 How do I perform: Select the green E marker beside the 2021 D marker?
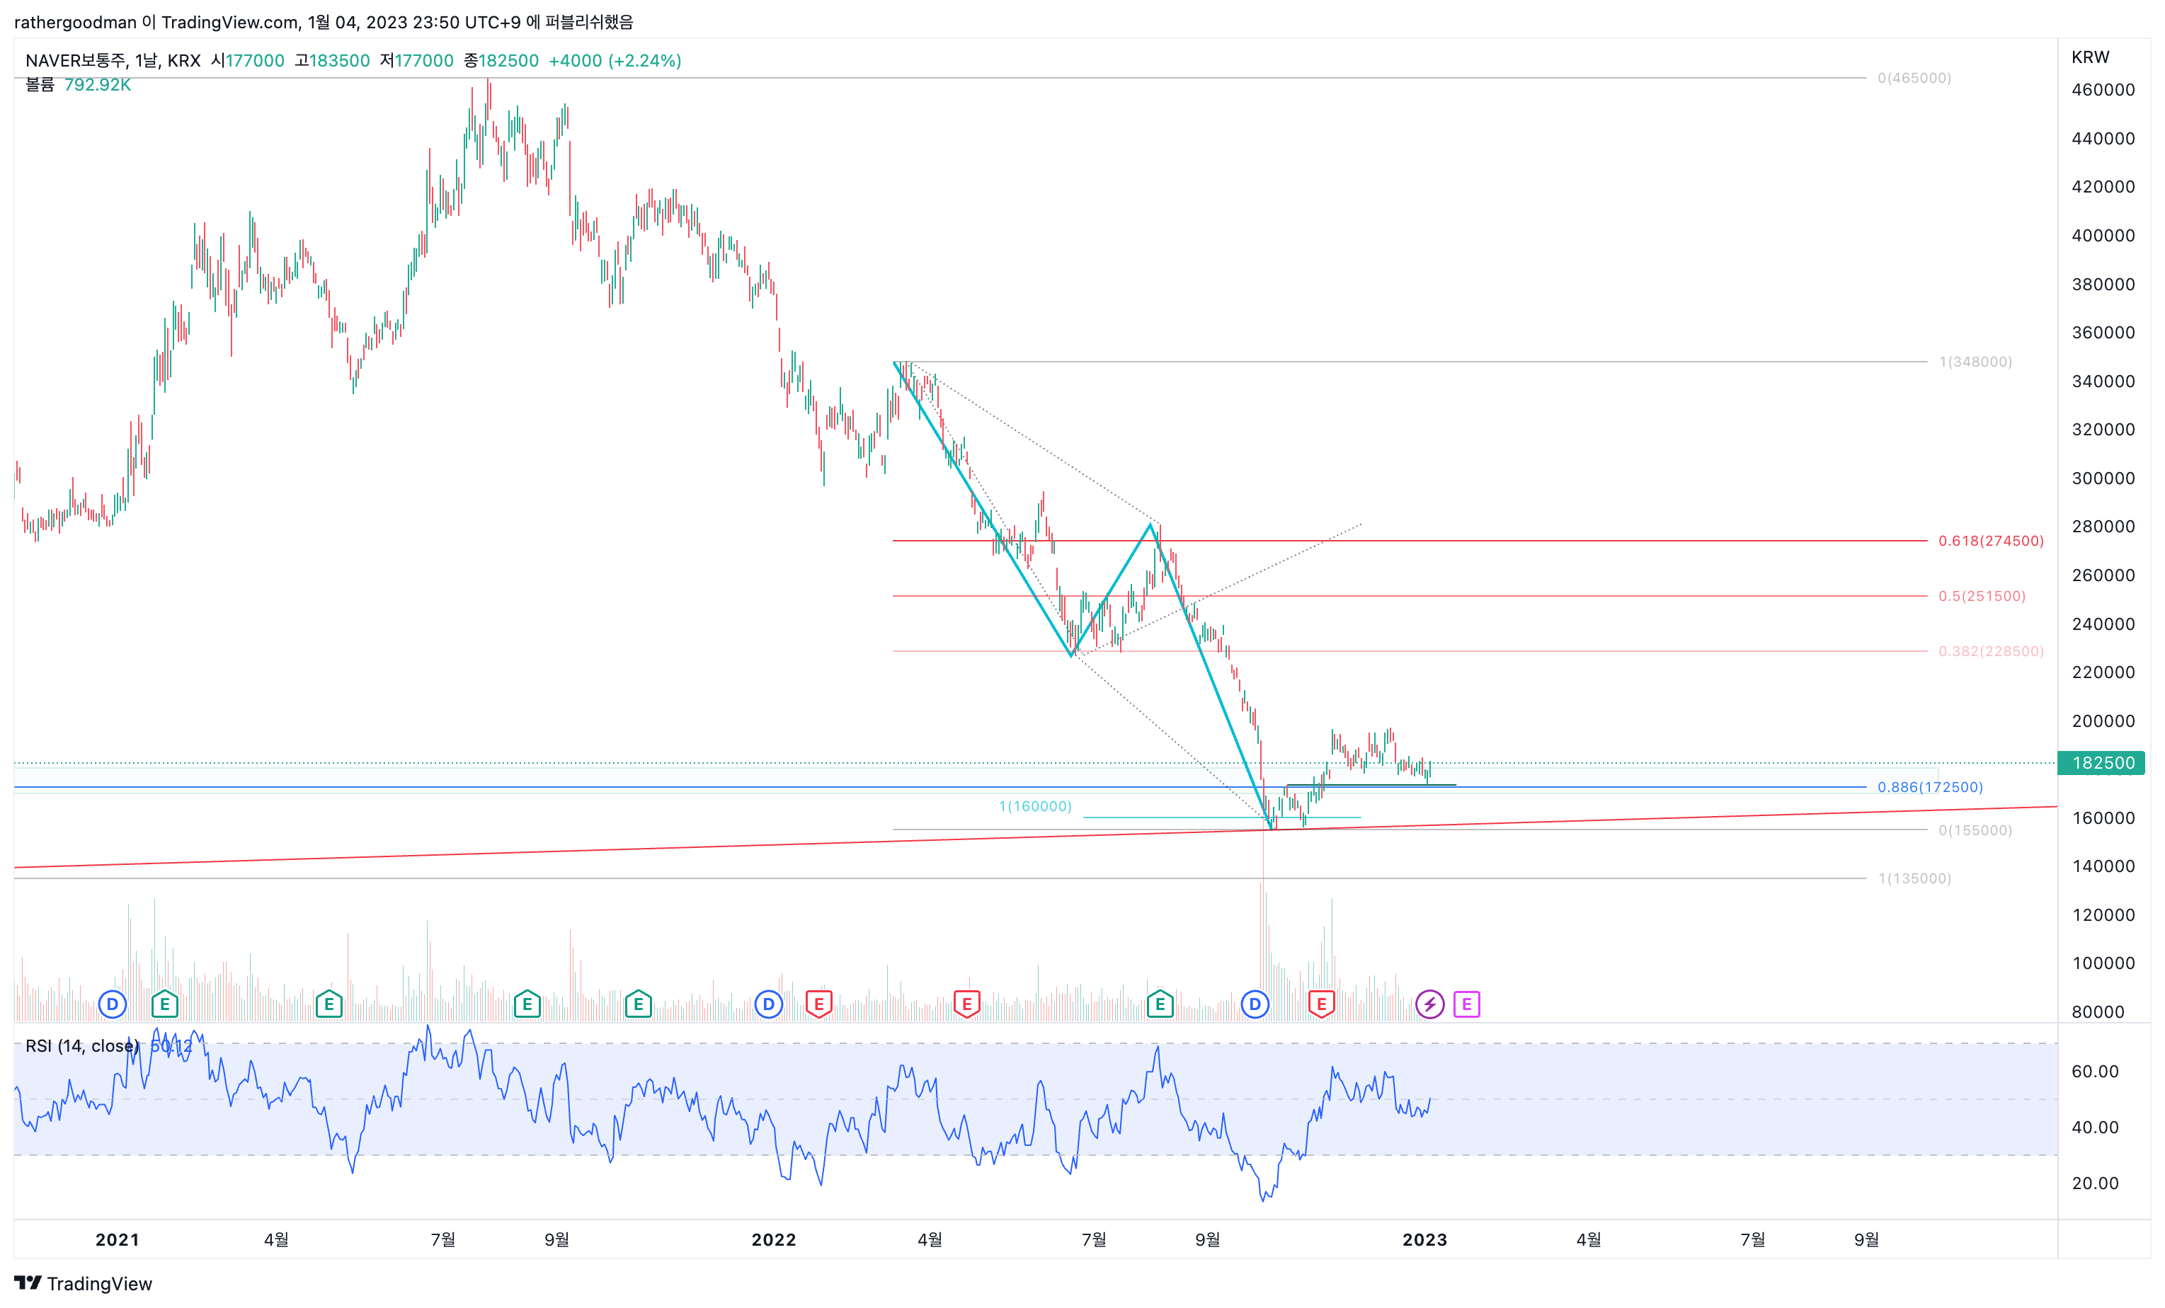164,1004
